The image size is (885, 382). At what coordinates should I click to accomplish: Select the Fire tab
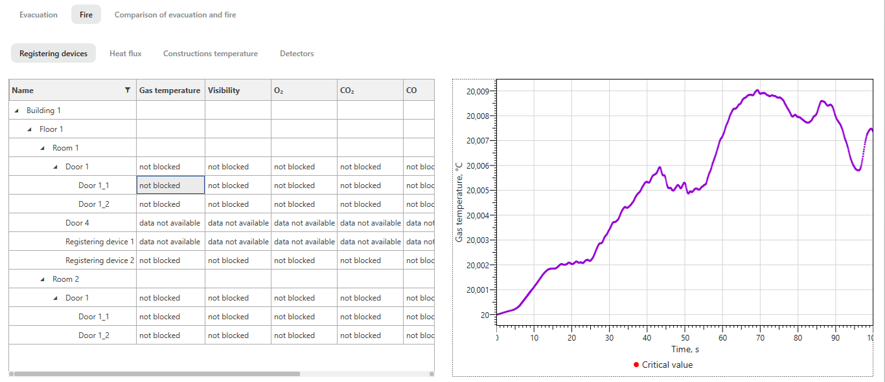pyautogui.click(x=86, y=14)
